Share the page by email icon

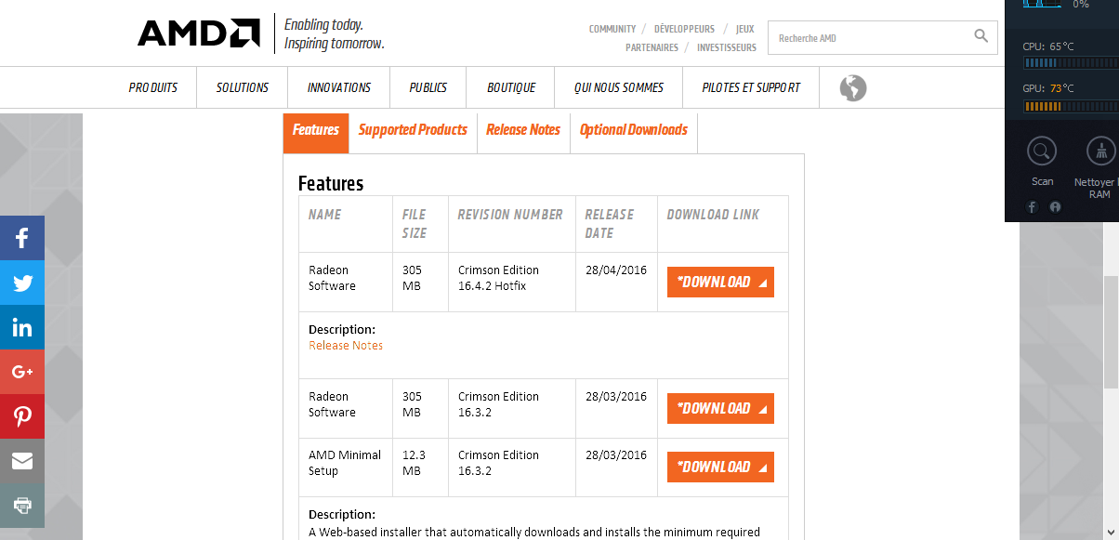click(22, 461)
